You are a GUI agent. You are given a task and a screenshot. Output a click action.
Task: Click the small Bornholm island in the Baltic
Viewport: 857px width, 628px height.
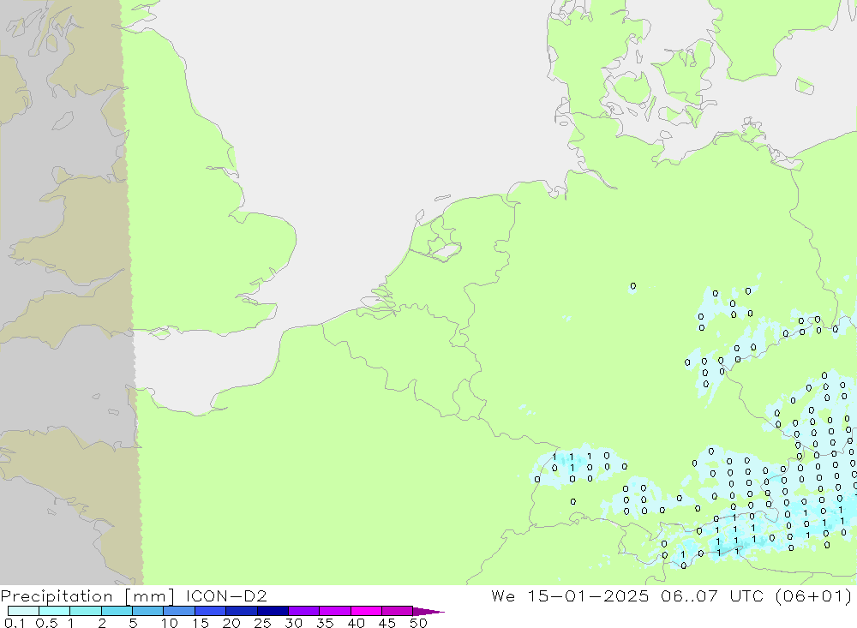(805, 86)
